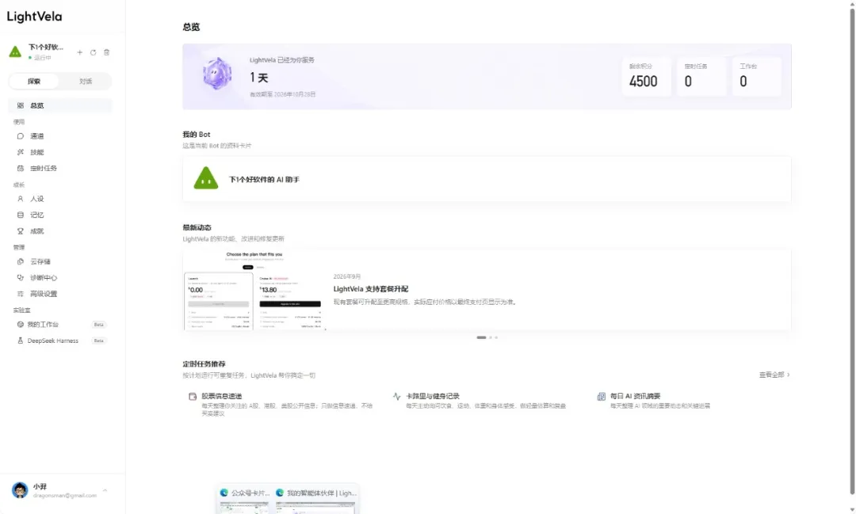Click the vertical page scrollbar
The image size is (856, 514).
click(851, 251)
